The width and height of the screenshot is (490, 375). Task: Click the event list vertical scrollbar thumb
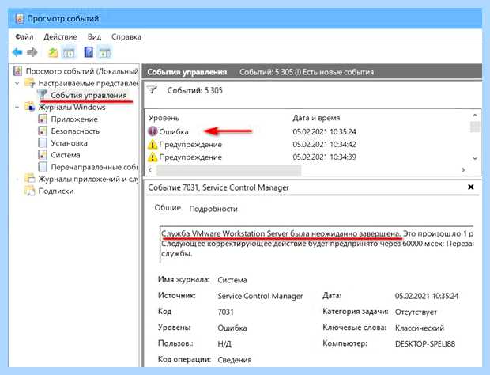tap(475, 127)
